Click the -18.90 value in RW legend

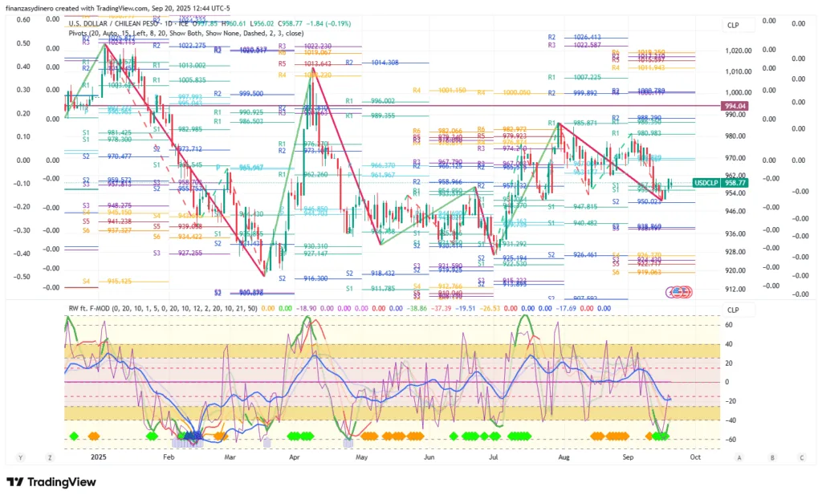[306, 308]
